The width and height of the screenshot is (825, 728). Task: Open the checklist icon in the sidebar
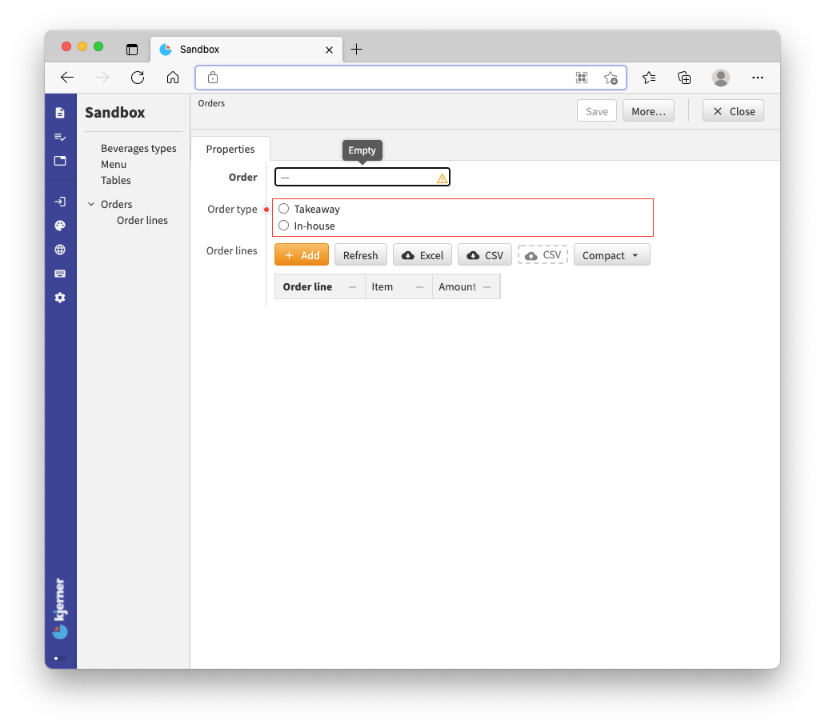[60, 137]
